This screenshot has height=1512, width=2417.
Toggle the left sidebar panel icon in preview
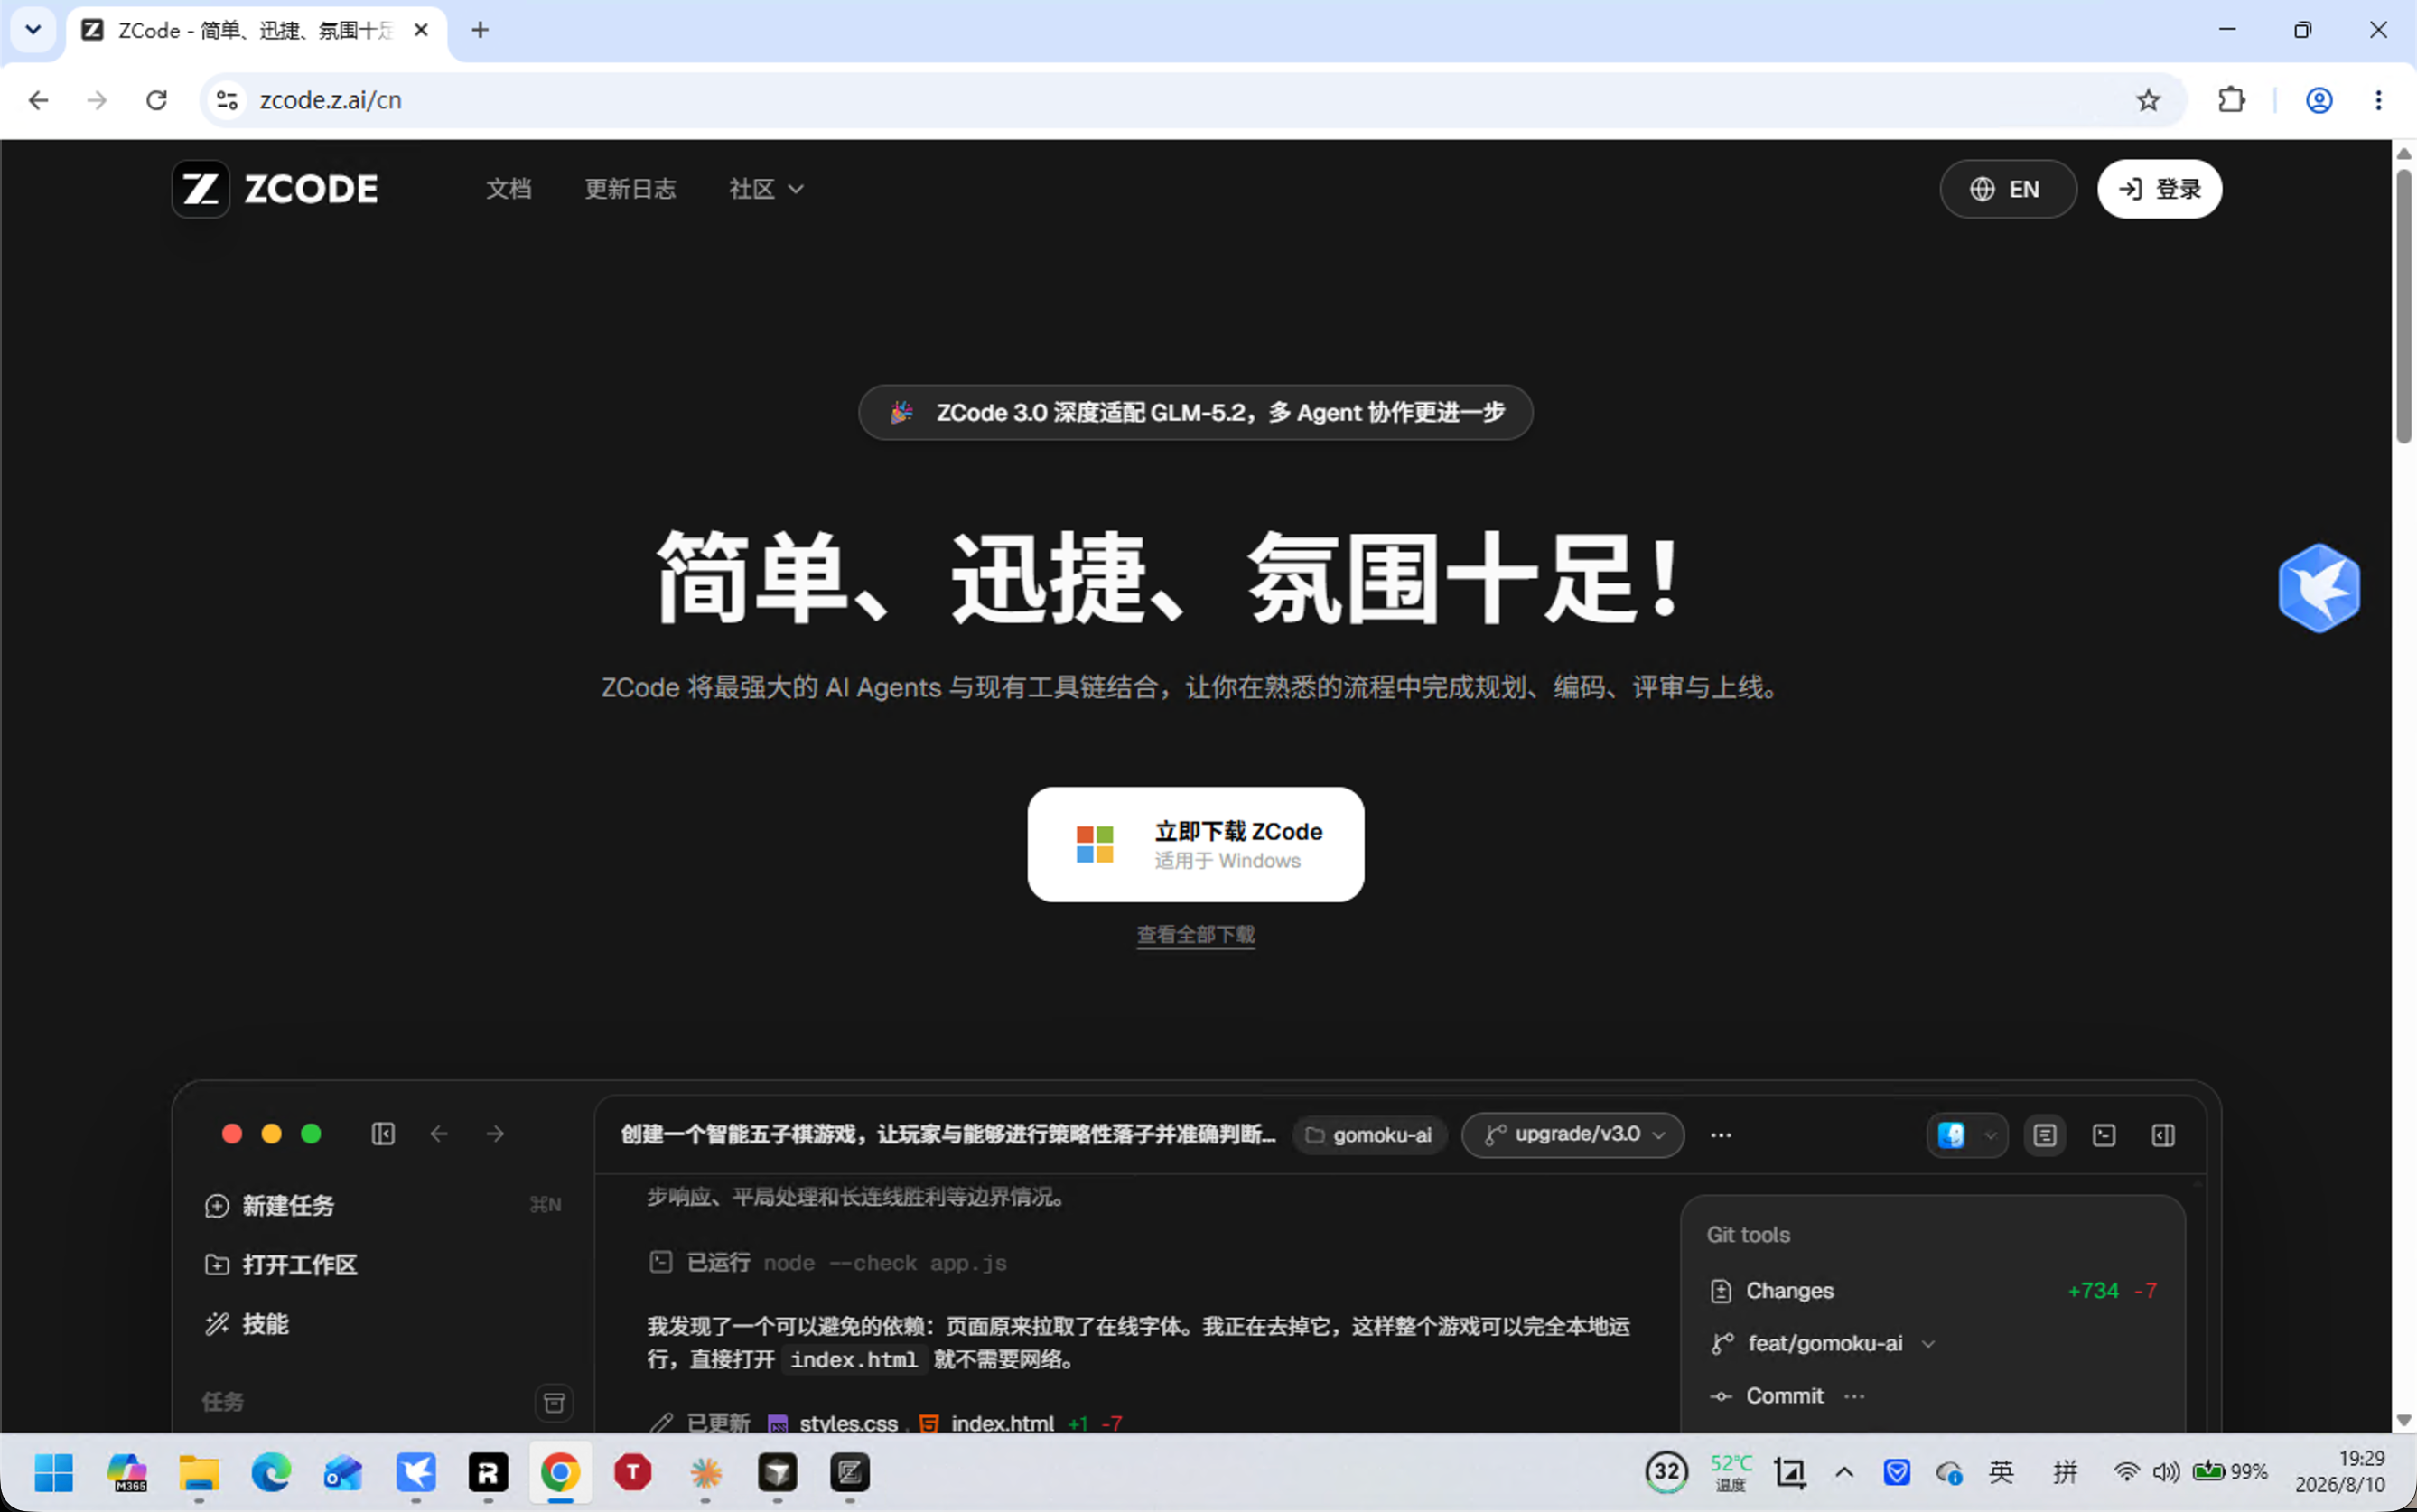click(x=383, y=1134)
